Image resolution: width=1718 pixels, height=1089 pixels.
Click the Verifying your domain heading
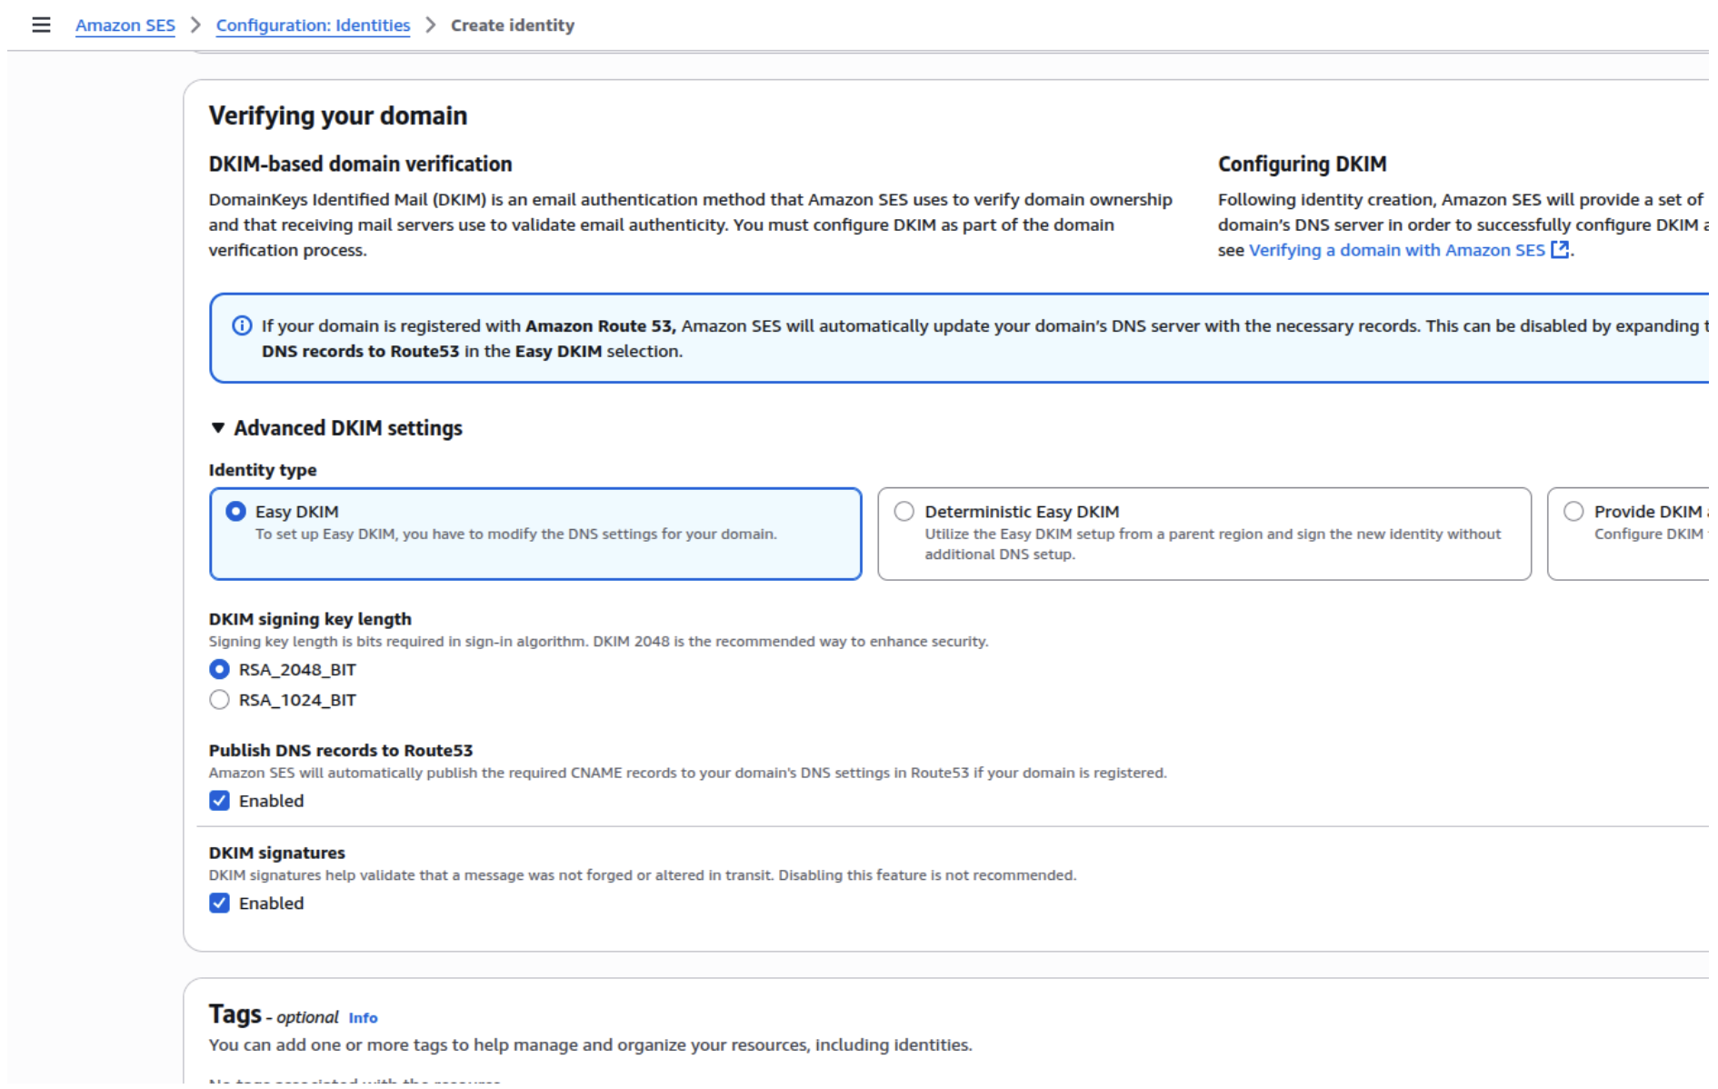click(338, 115)
